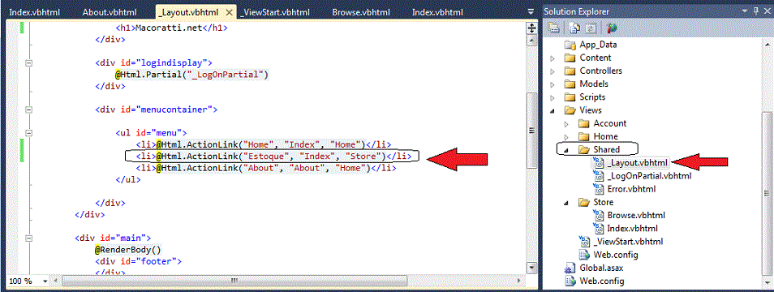Open the editor tab list dropdown arrow
This screenshot has width=774, height=292.
[531, 11]
